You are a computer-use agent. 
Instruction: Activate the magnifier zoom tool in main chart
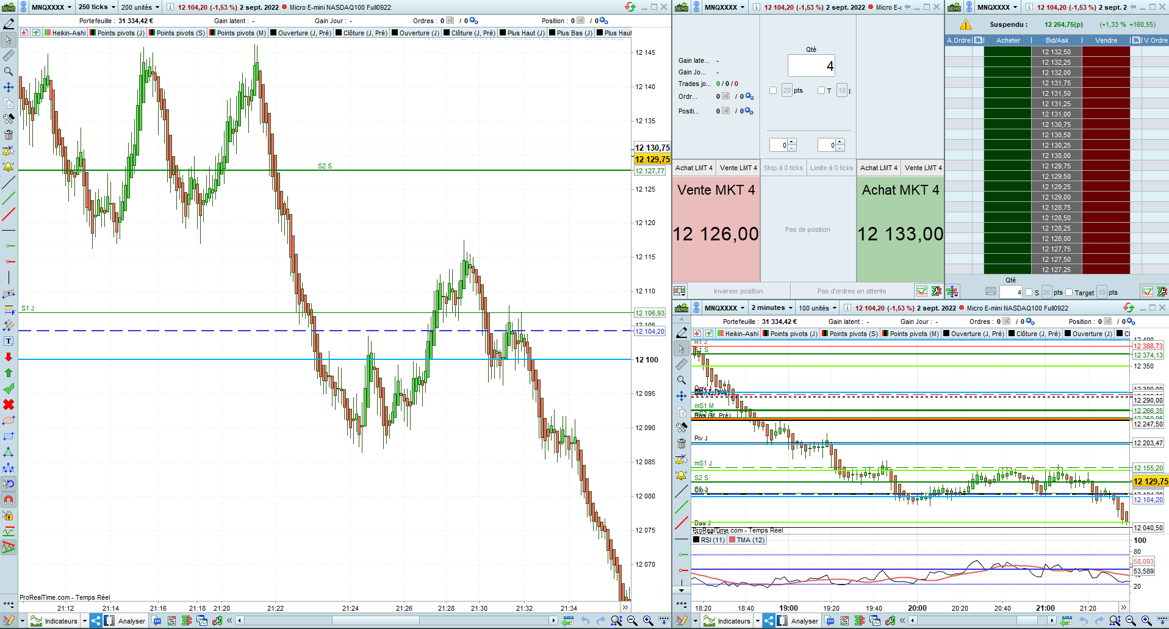(9, 71)
